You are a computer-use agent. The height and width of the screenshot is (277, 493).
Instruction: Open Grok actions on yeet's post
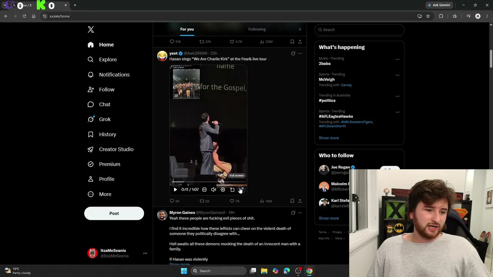pyautogui.click(x=293, y=53)
